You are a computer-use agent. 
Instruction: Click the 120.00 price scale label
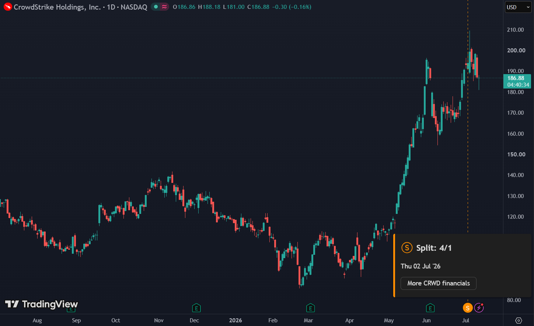pyautogui.click(x=515, y=217)
